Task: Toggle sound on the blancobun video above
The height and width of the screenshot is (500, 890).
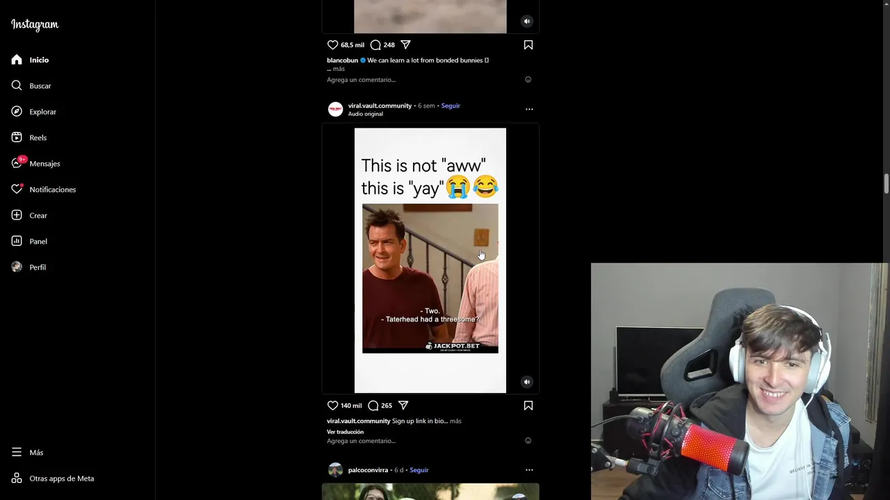Action: pos(526,22)
